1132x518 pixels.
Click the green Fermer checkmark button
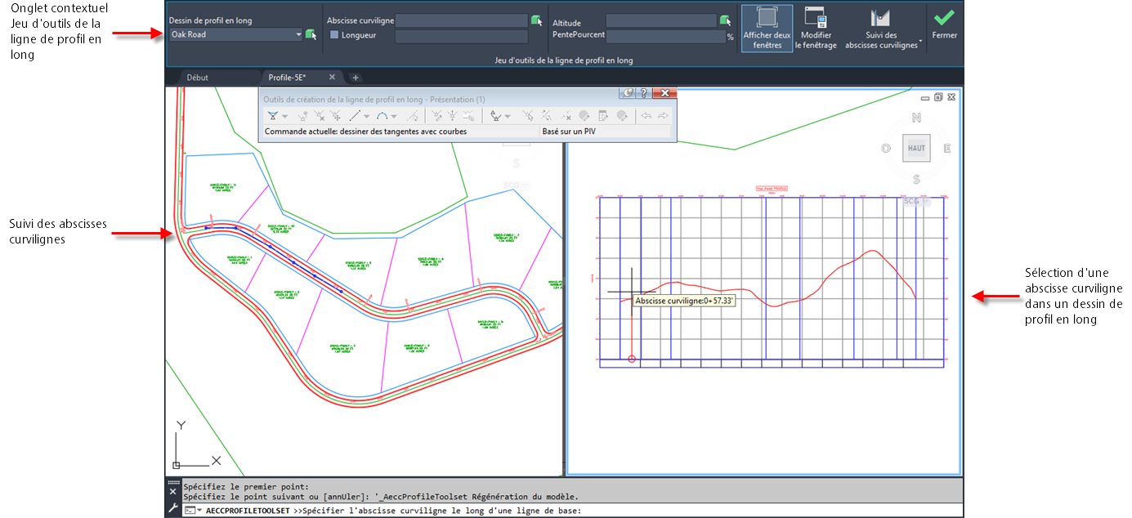click(x=944, y=25)
